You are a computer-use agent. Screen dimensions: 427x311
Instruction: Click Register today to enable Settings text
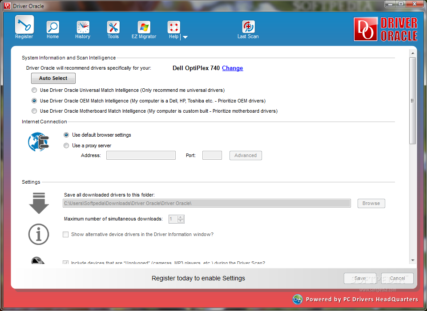(198, 279)
